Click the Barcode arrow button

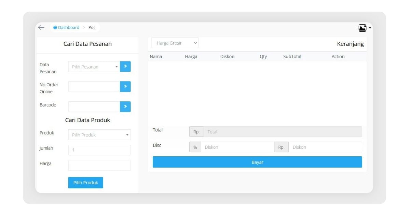coord(125,106)
